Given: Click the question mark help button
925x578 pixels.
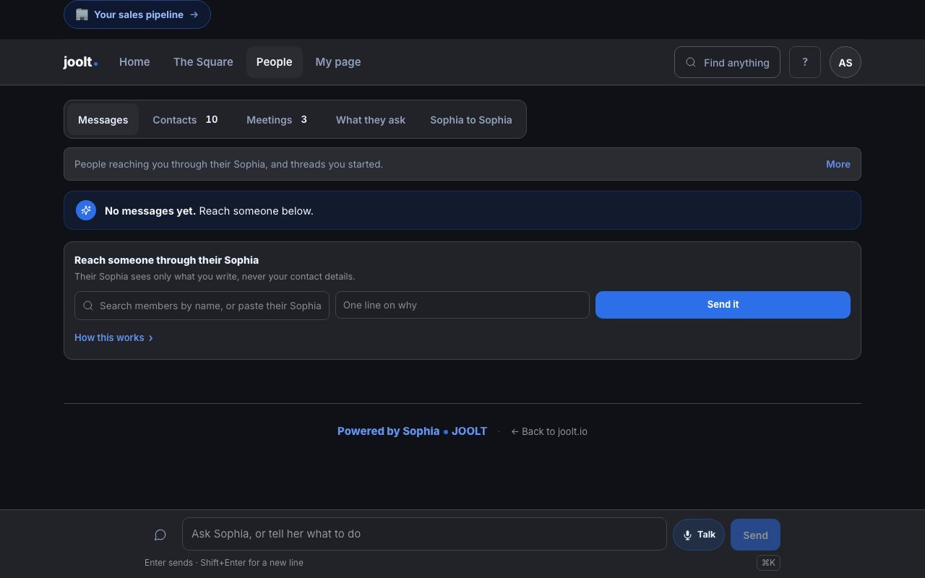Looking at the screenshot, I should pos(805,62).
